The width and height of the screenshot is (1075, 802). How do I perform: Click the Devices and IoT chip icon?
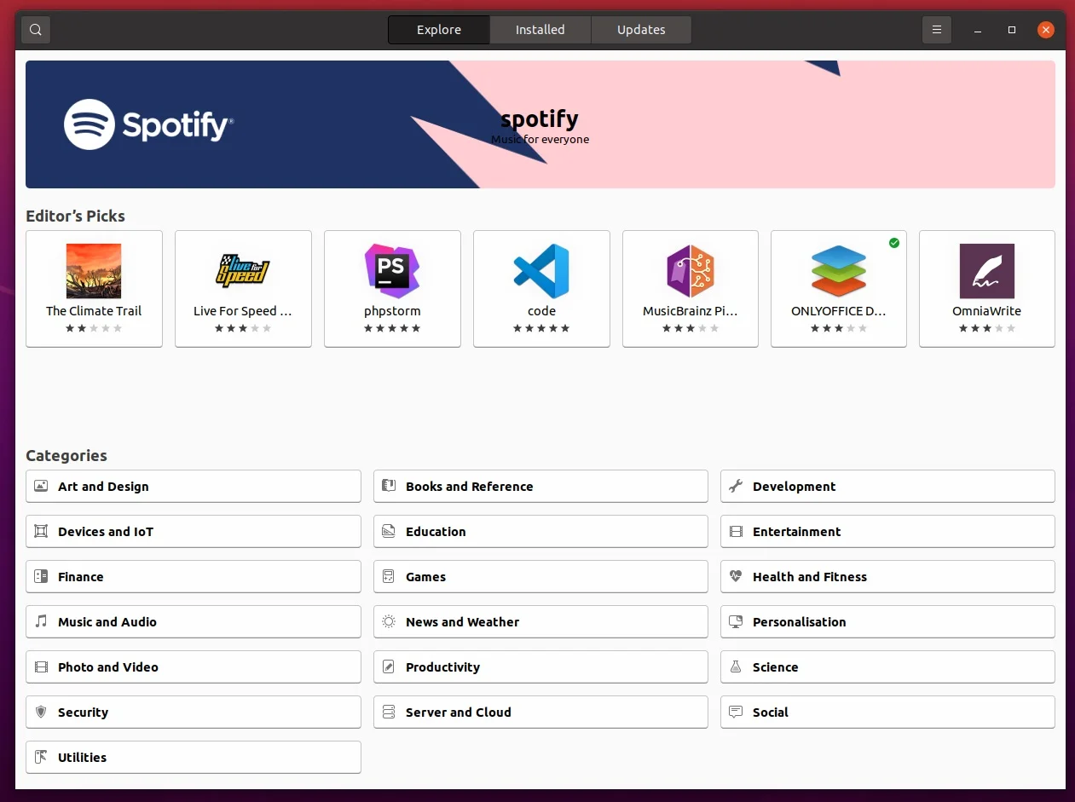coord(41,531)
